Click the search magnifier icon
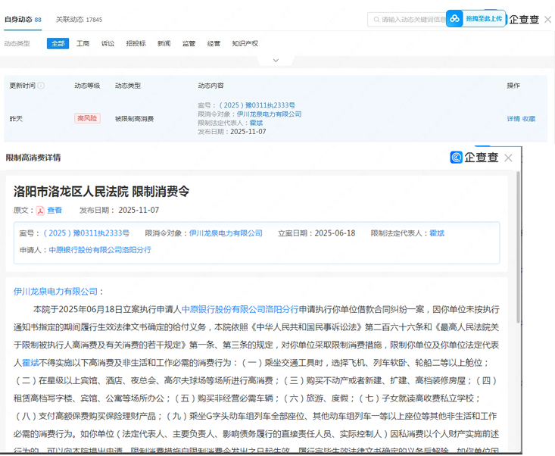This screenshot has height=456, width=555. [x=375, y=20]
